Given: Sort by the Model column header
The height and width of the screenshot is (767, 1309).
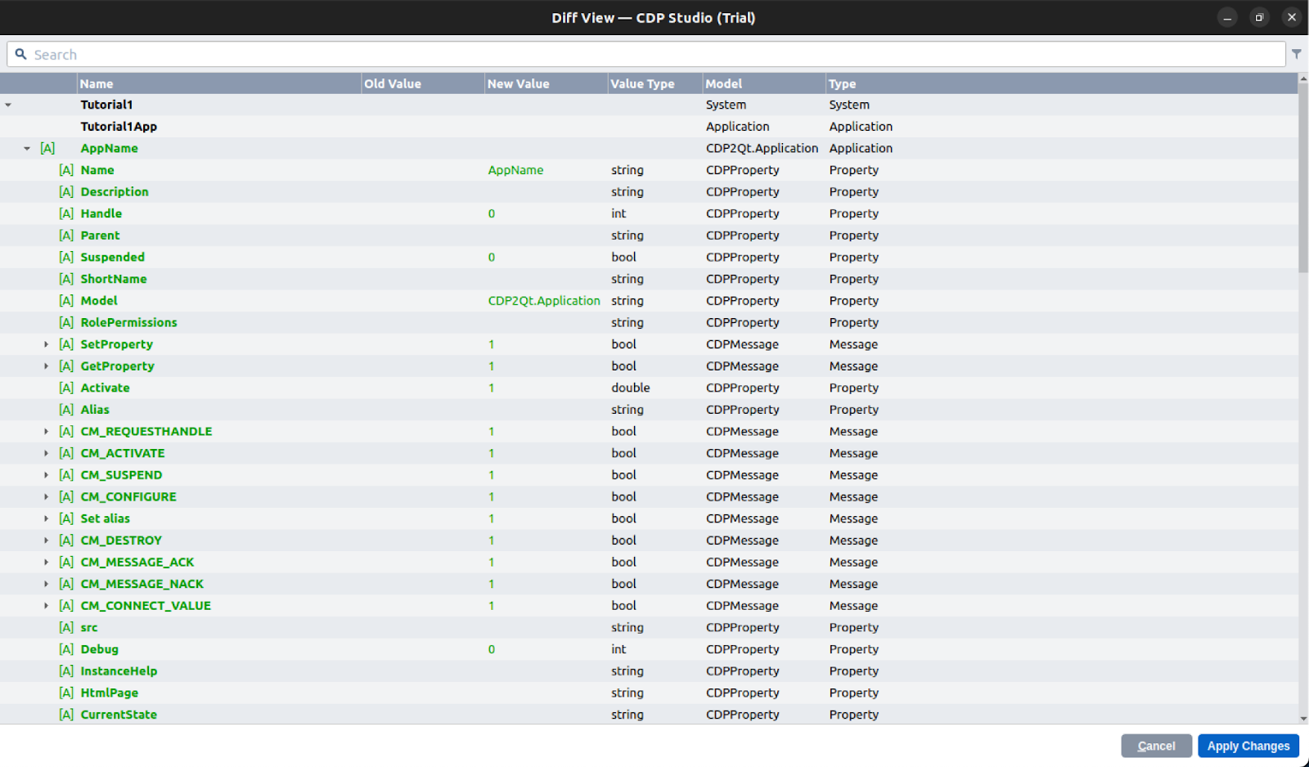Looking at the screenshot, I should pos(764,83).
